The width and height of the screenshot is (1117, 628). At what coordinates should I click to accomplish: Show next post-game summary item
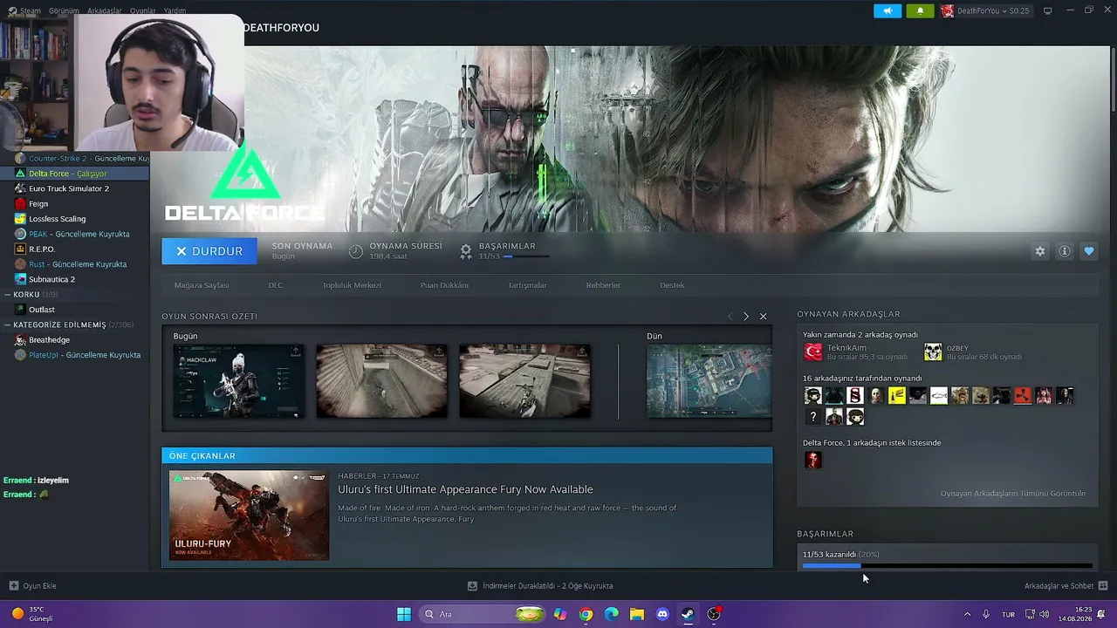(745, 316)
